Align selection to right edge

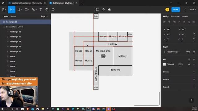coord(174,22)
